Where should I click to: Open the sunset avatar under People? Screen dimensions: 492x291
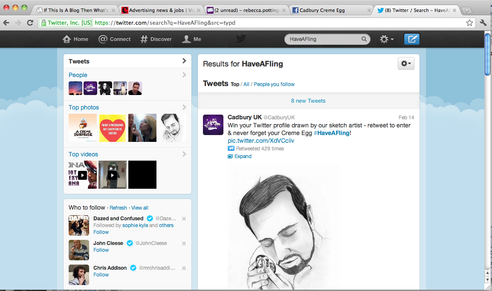75,88
